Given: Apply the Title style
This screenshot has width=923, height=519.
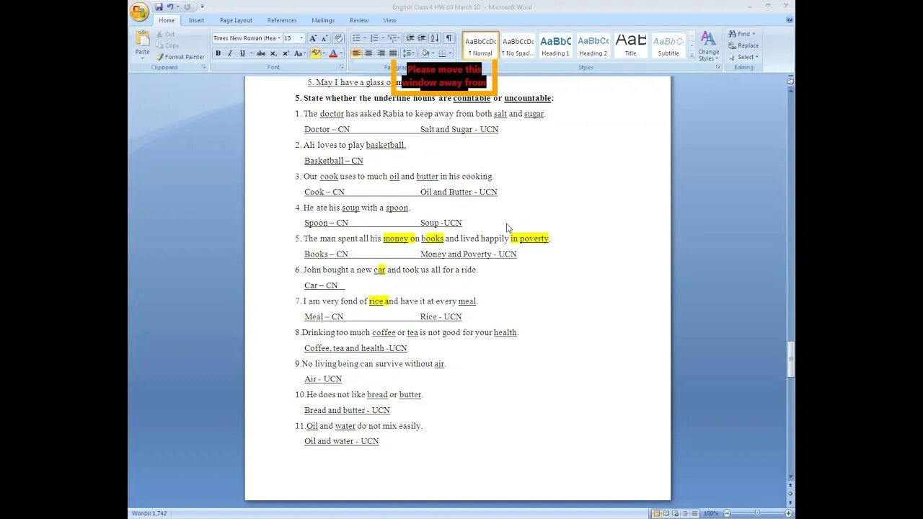Looking at the screenshot, I should (630, 45).
